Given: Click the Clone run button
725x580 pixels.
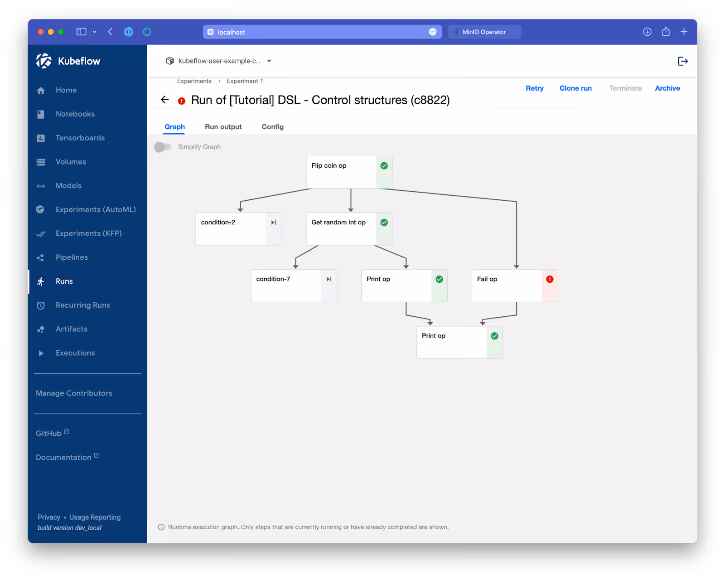Looking at the screenshot, I should pos(575,88).
